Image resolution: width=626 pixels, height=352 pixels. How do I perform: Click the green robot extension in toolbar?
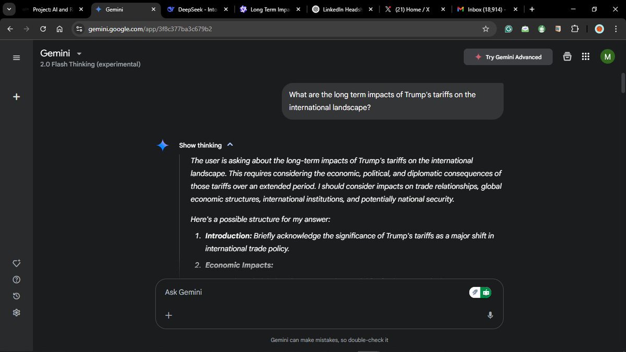tap(541, 29)
